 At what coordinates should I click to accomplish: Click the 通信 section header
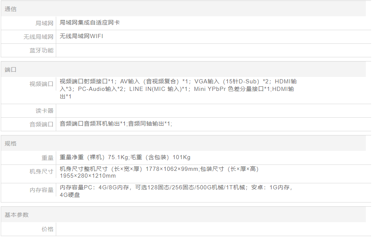(11, 9)
